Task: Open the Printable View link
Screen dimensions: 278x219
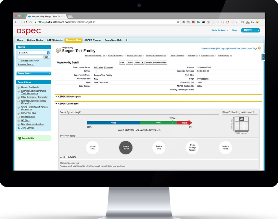Action: 234,48
